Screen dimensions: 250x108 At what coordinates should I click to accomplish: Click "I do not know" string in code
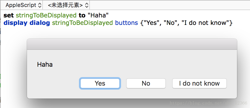tap(206, 23)
